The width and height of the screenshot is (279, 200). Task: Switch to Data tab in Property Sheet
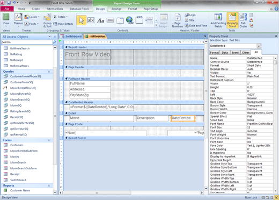pos(225,53)
